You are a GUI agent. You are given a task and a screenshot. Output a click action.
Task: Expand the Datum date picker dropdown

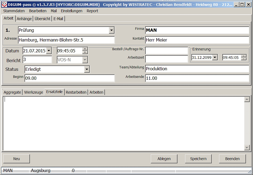coord(49,50)
